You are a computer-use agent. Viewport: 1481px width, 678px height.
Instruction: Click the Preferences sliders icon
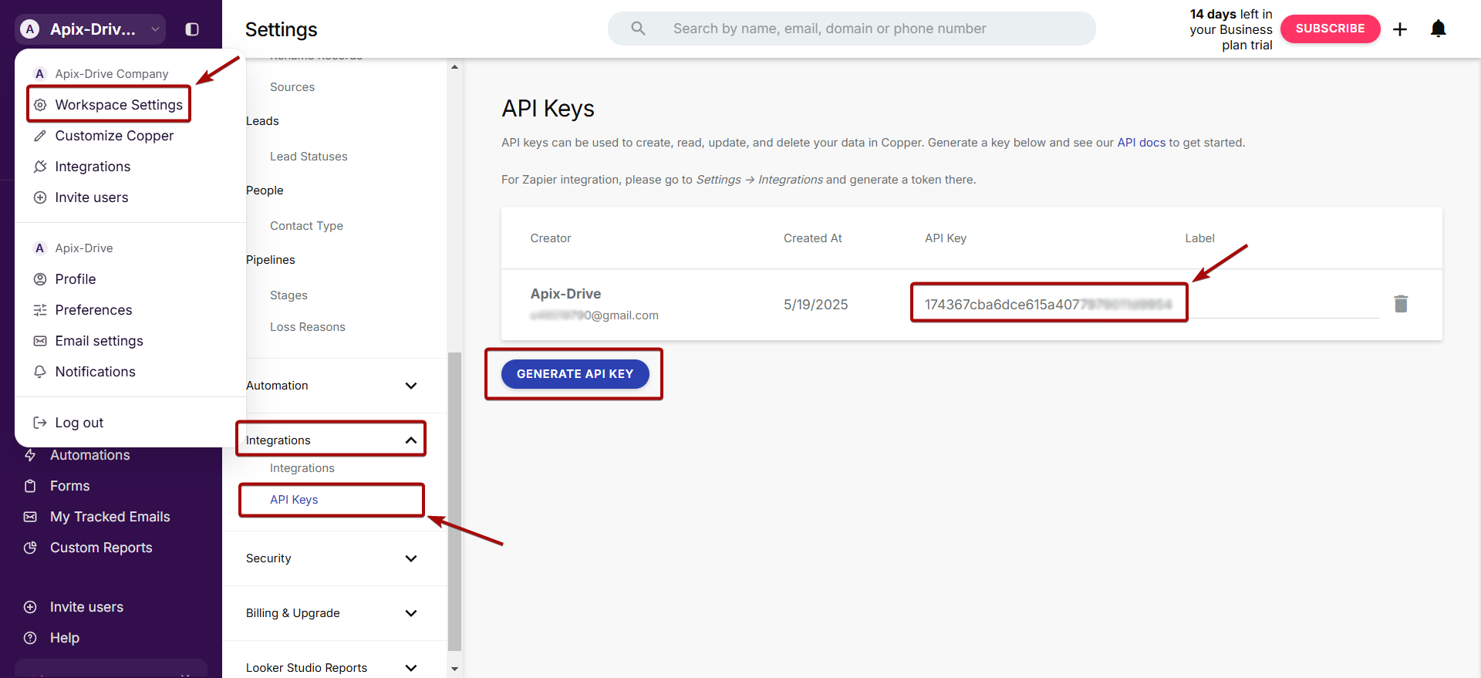coord(40,310)
